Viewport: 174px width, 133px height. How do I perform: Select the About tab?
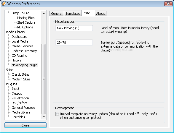click(100, 14)
